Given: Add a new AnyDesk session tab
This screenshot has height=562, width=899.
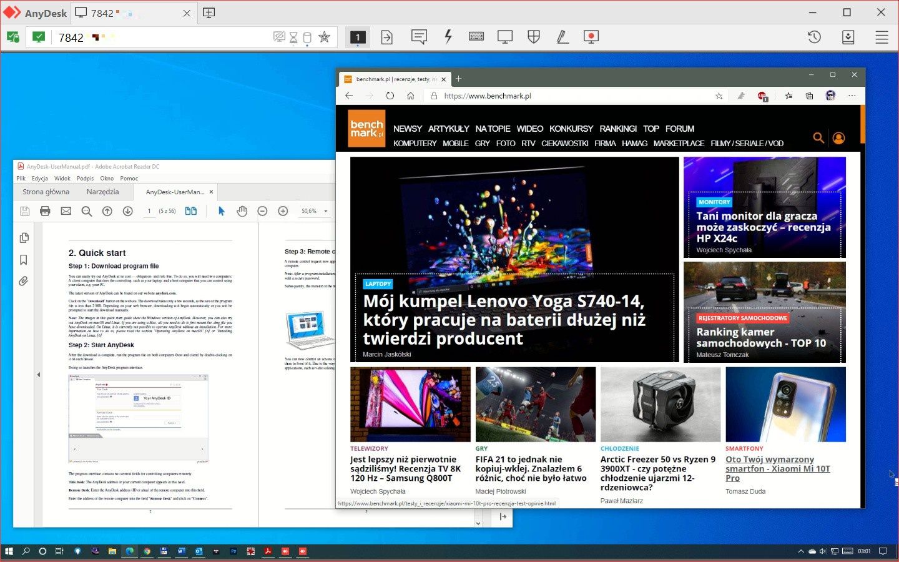Looking at the screenshot, I should [209, 13].
